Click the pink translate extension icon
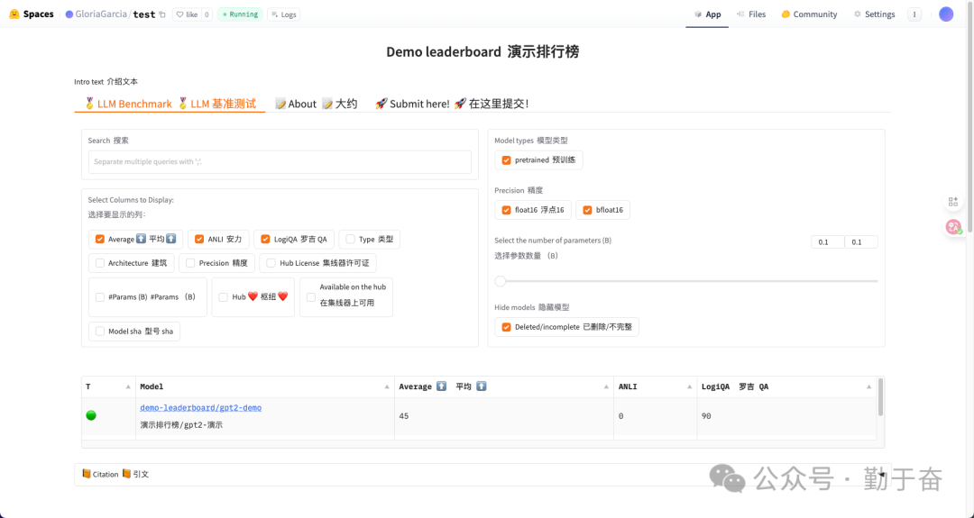The height and width of the screenshot is (518, 974). point(953,227)
